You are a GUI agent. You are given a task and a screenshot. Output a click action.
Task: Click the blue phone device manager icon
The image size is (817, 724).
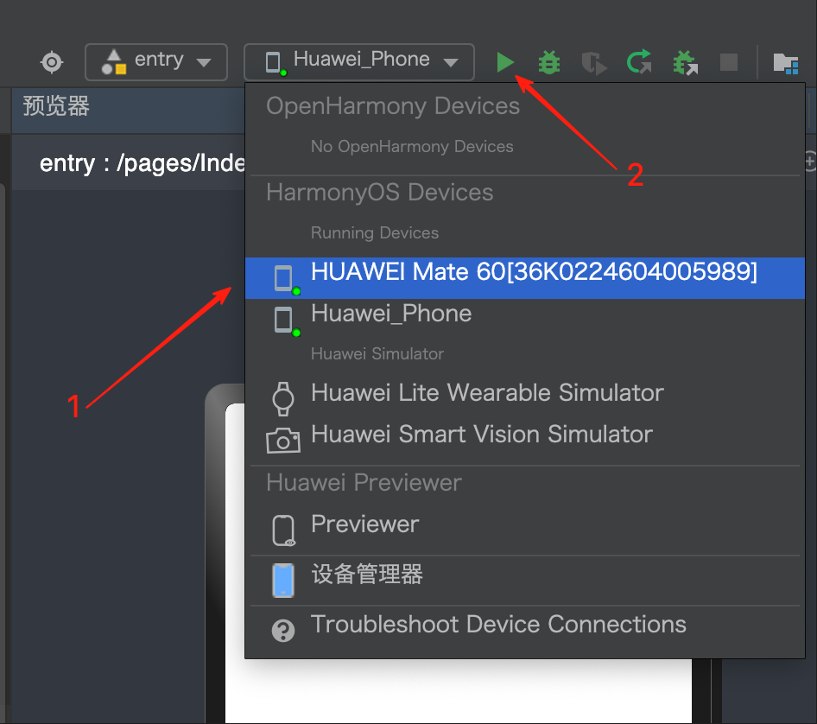coord(283,580)
